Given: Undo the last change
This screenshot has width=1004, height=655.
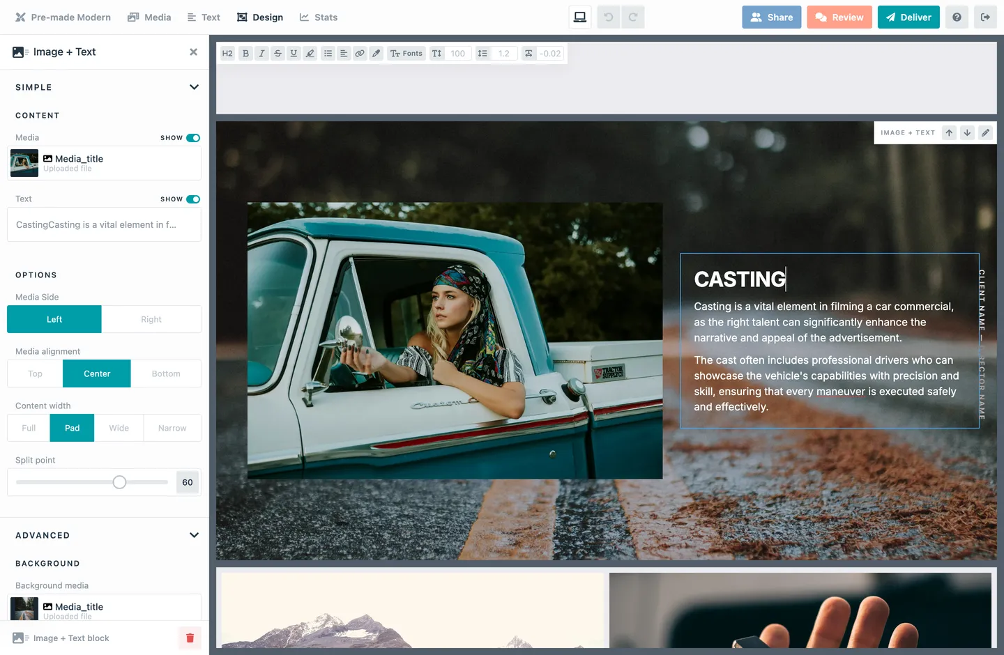Looking at the screenshot, I should pos(609,17).
